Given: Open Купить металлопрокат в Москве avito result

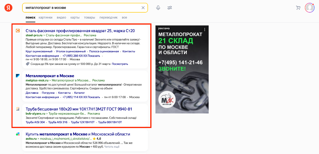Looking at the screenshot, I should tap(78, 134).
